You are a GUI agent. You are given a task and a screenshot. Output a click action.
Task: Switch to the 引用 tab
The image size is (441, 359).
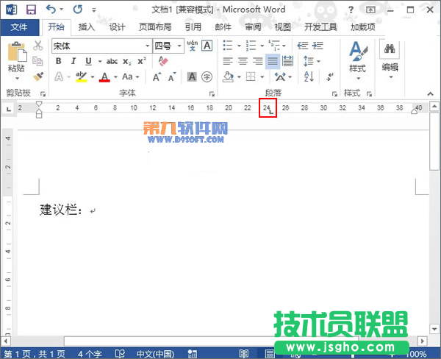[193, 27]
